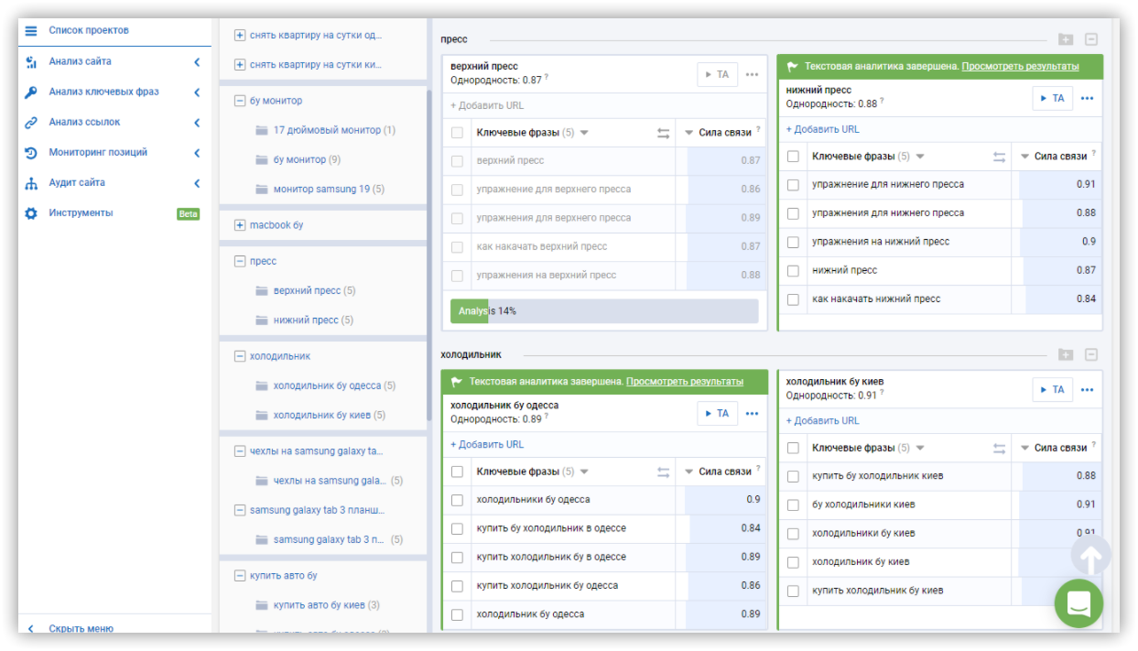Screen dimensions: 1138x651
Task: Click the folder icon next to бу монитор (9)
Action: pos(262,159)
